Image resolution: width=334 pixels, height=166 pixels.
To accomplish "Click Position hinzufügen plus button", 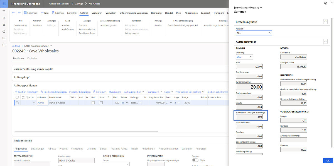I will point(26,92).
